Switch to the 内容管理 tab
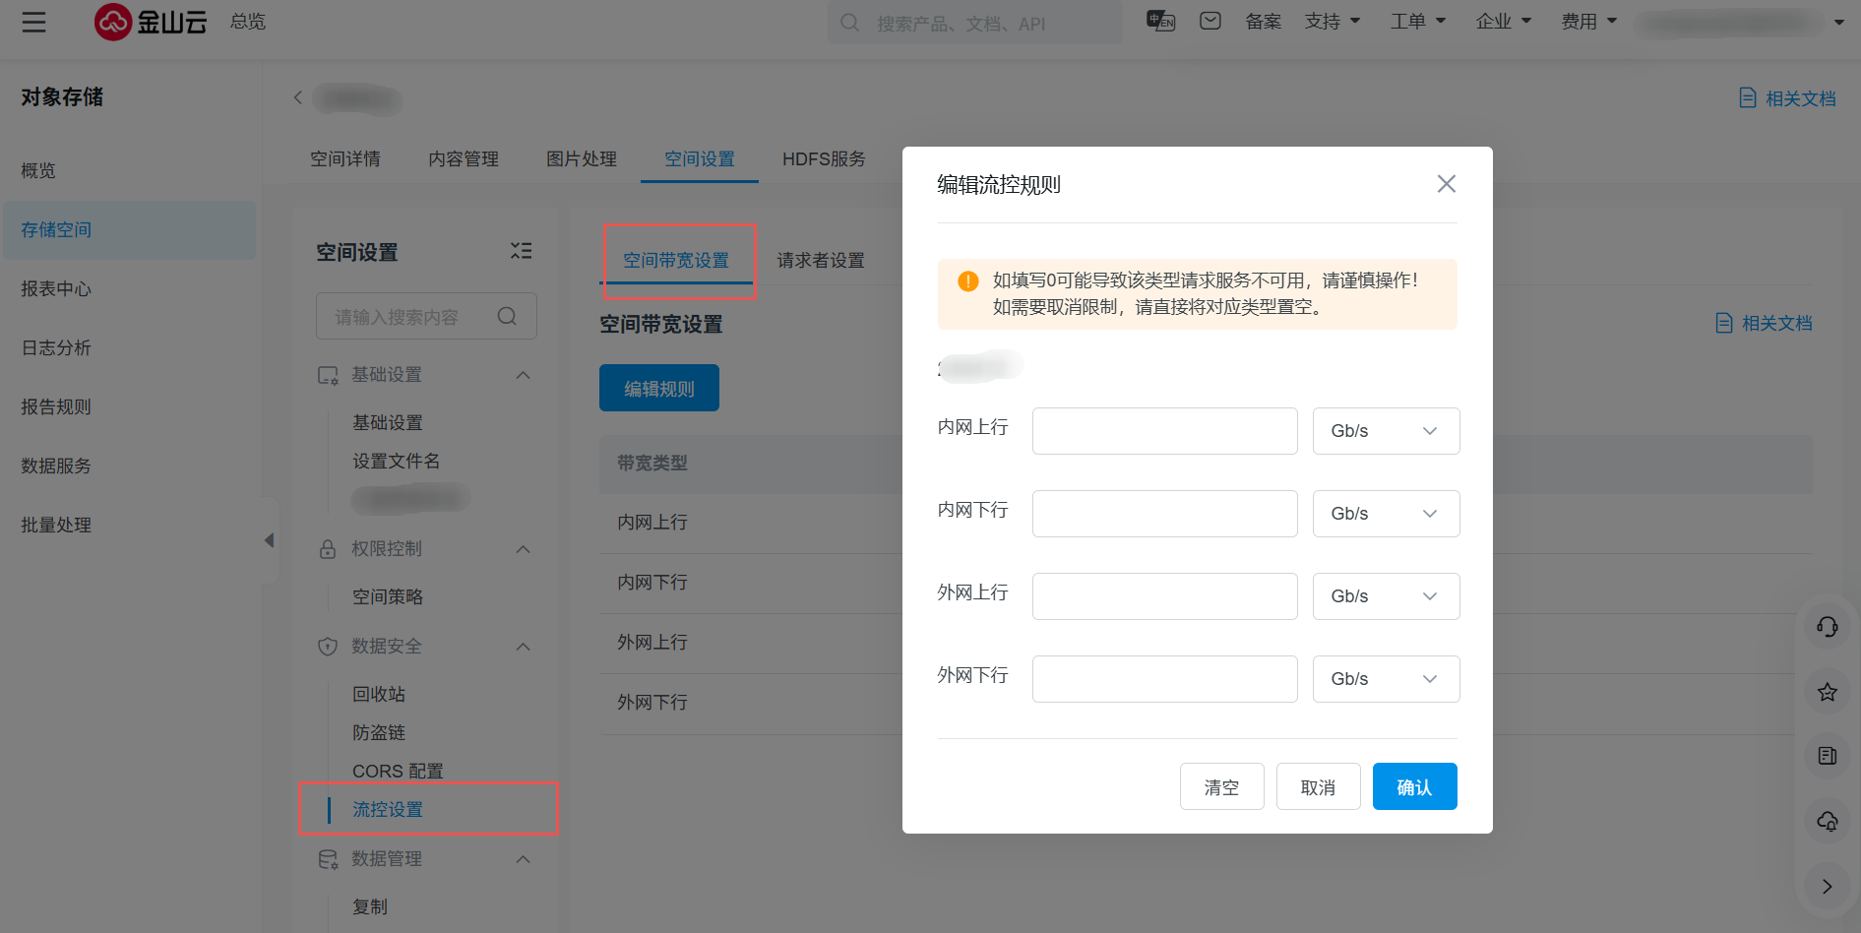Screen dimensions: 1861x933 tap(464, 159)
